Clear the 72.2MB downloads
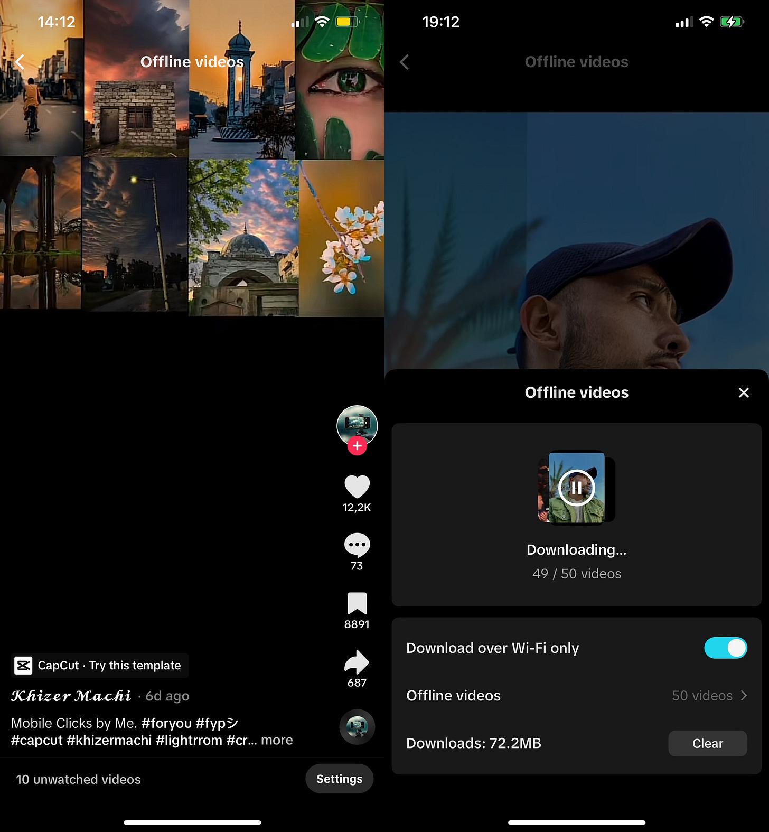The height and width of the screenshot is (832, 769). (x=708, y=743)
